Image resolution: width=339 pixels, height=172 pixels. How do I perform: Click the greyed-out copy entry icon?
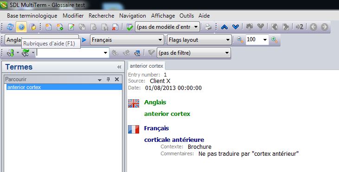pyautogui.click(x=82, y=27)
